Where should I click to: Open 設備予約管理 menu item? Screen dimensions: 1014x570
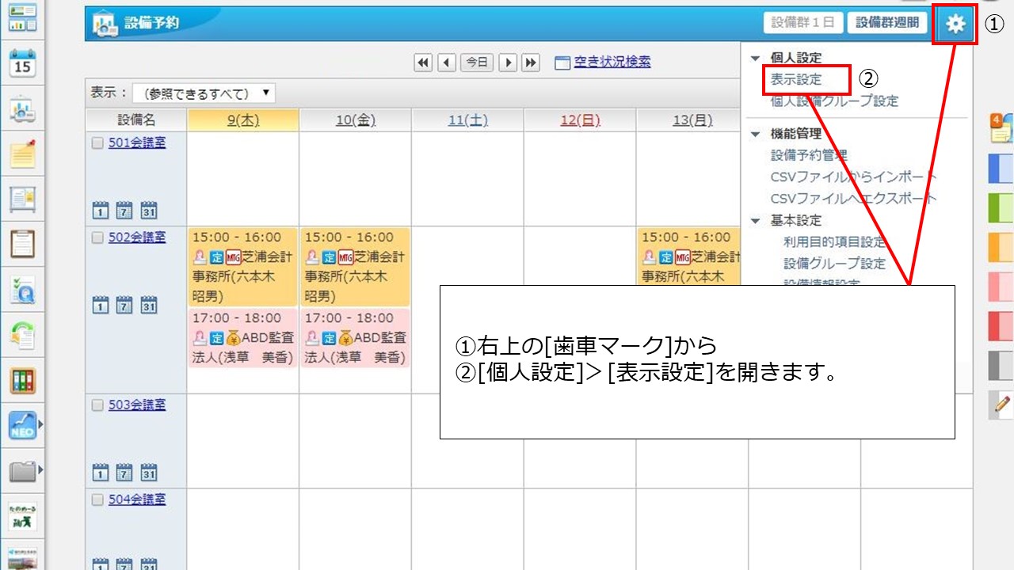coord(809,155)
